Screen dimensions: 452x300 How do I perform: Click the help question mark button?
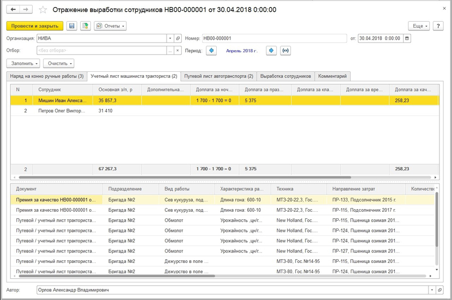point(438,26)
